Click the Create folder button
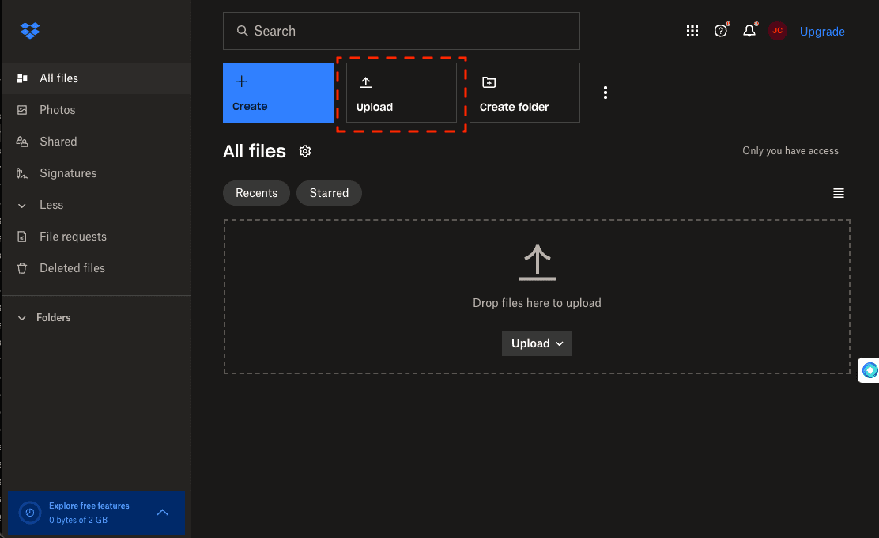 click(524, 93)
